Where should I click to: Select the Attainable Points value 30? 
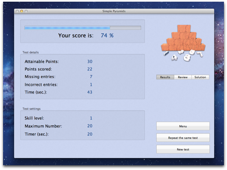[x=90, y=62]
